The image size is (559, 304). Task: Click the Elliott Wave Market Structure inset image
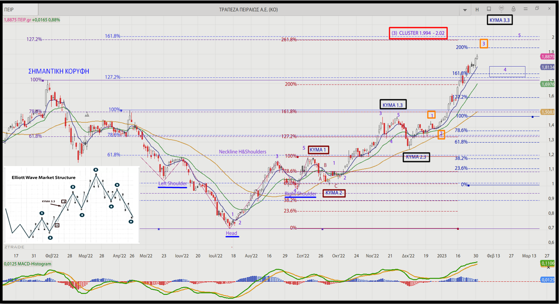71,204
